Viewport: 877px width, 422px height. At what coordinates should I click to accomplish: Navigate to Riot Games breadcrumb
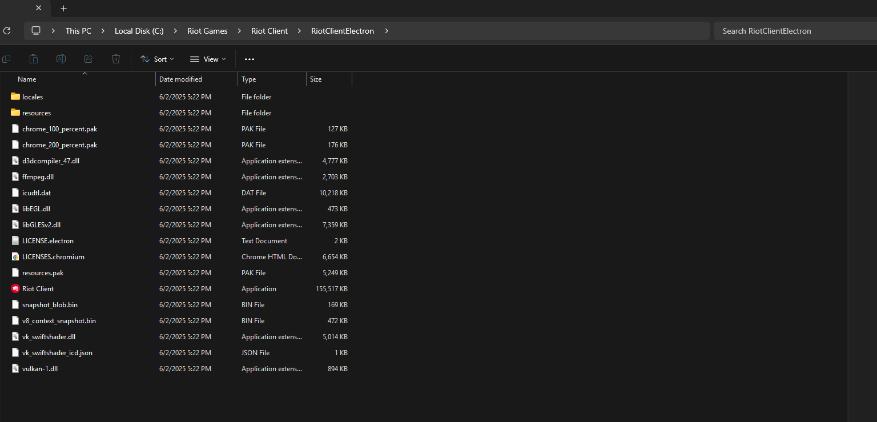207,31
